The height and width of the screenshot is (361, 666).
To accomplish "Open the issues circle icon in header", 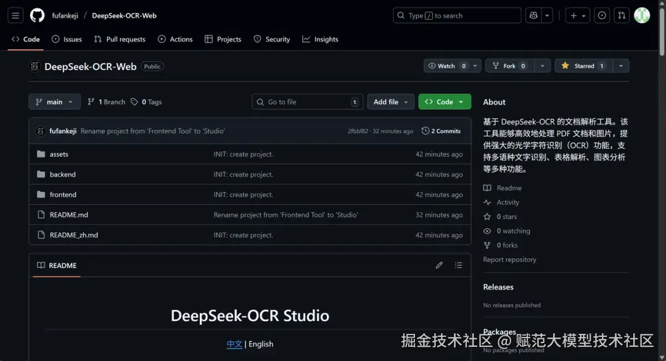I will [x=602, y=15].
